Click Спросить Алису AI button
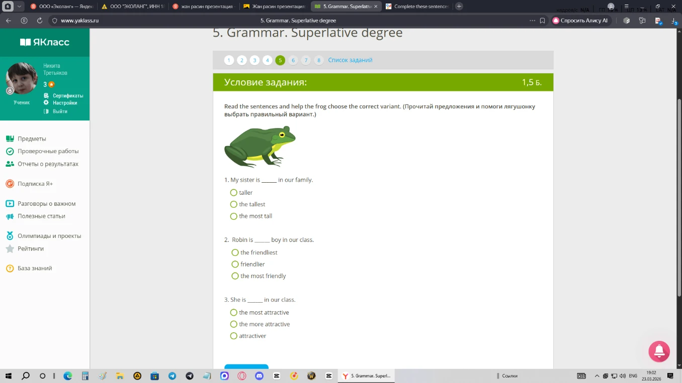Viewport: 682px width, 383px height. (x=580, y=21)
